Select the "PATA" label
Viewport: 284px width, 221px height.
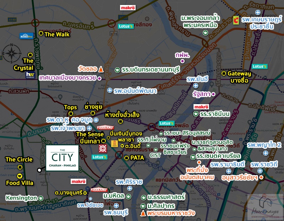[x=137, y=158]
